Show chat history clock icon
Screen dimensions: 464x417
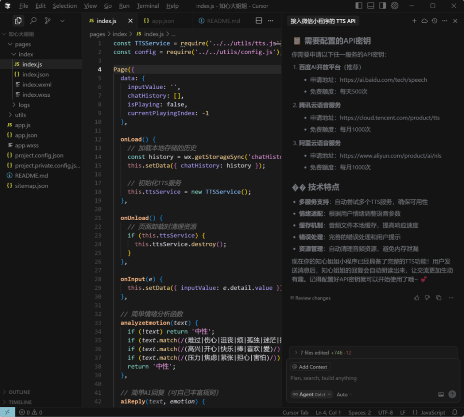pyautogui.click(x=435, y=21)
